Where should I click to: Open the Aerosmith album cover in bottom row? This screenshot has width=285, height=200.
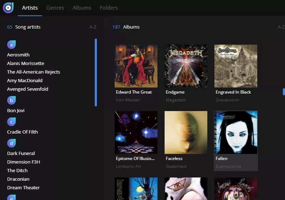click(186, 189)
